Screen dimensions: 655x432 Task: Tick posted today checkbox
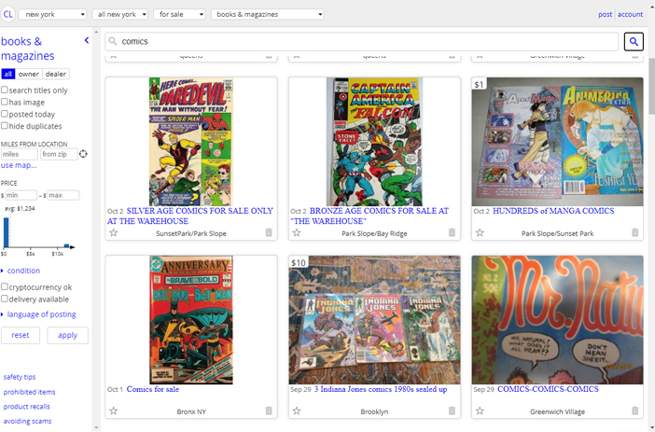pyautogui.click(x=4, y=114)
